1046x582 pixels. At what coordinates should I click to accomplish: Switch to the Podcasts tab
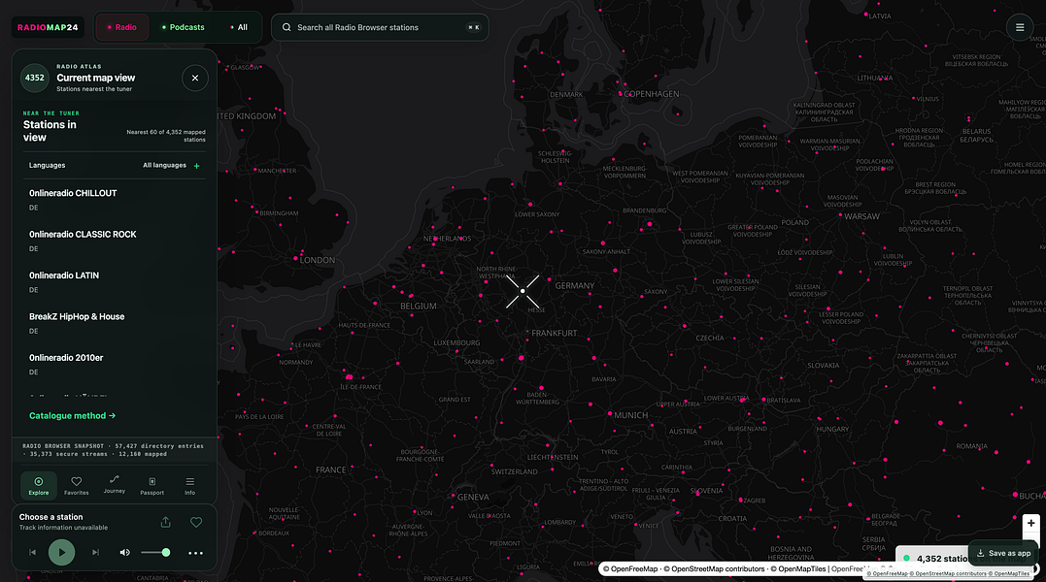183,27
